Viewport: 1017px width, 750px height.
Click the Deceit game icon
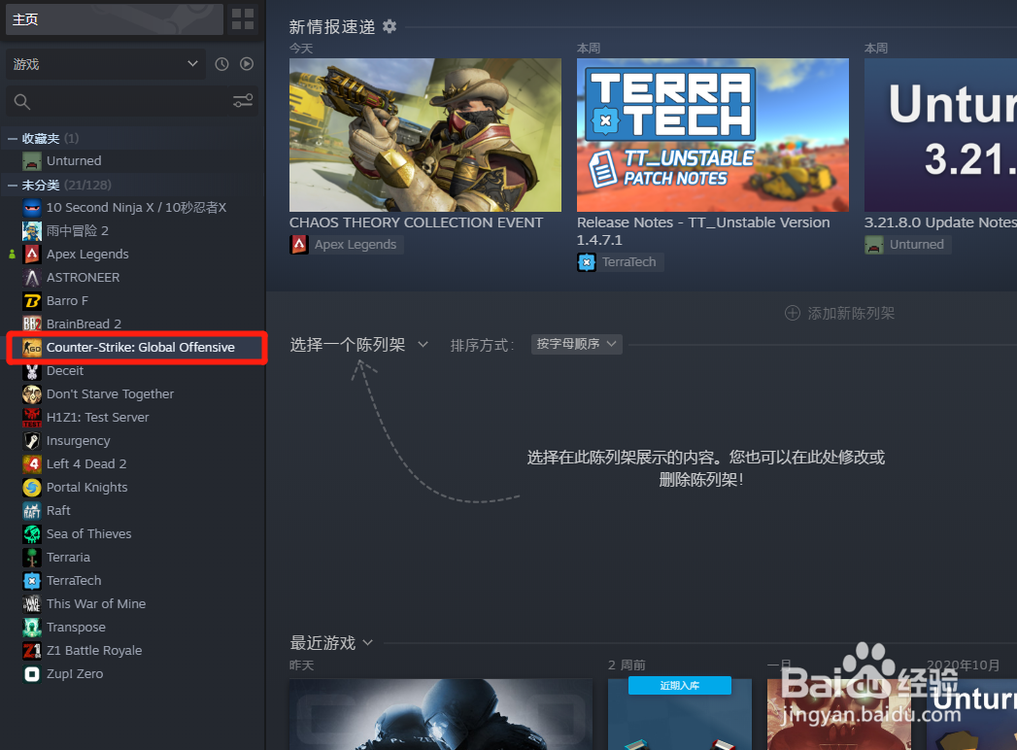tap(32, 371)
